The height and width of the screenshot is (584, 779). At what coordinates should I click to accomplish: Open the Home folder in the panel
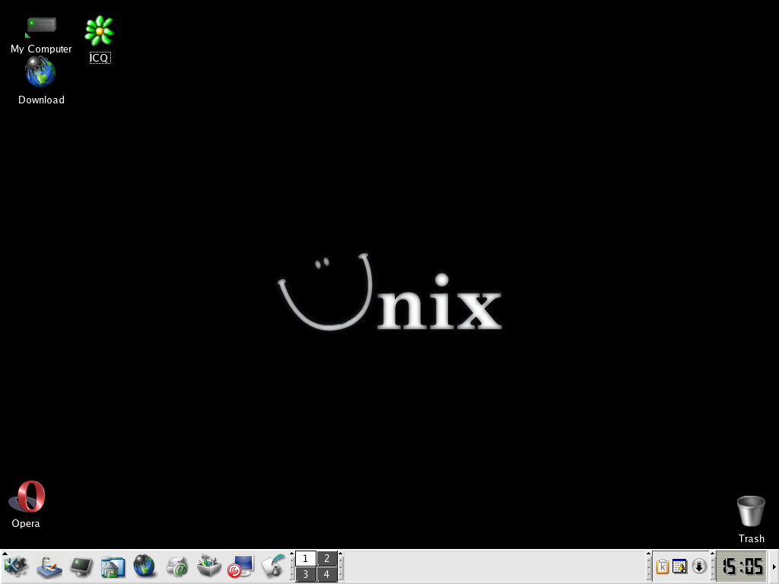113,567
